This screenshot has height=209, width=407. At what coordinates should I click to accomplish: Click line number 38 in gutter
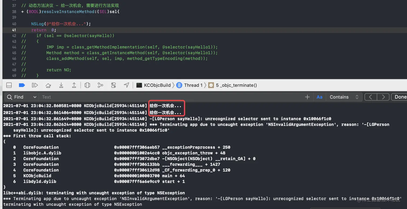pyautogui.click(x=14, y=12)
